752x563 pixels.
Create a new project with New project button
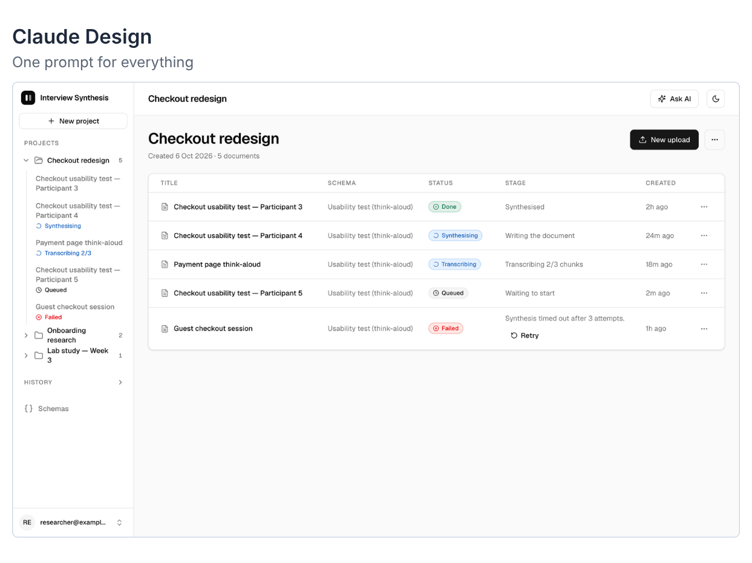click(x=73, y=121)
